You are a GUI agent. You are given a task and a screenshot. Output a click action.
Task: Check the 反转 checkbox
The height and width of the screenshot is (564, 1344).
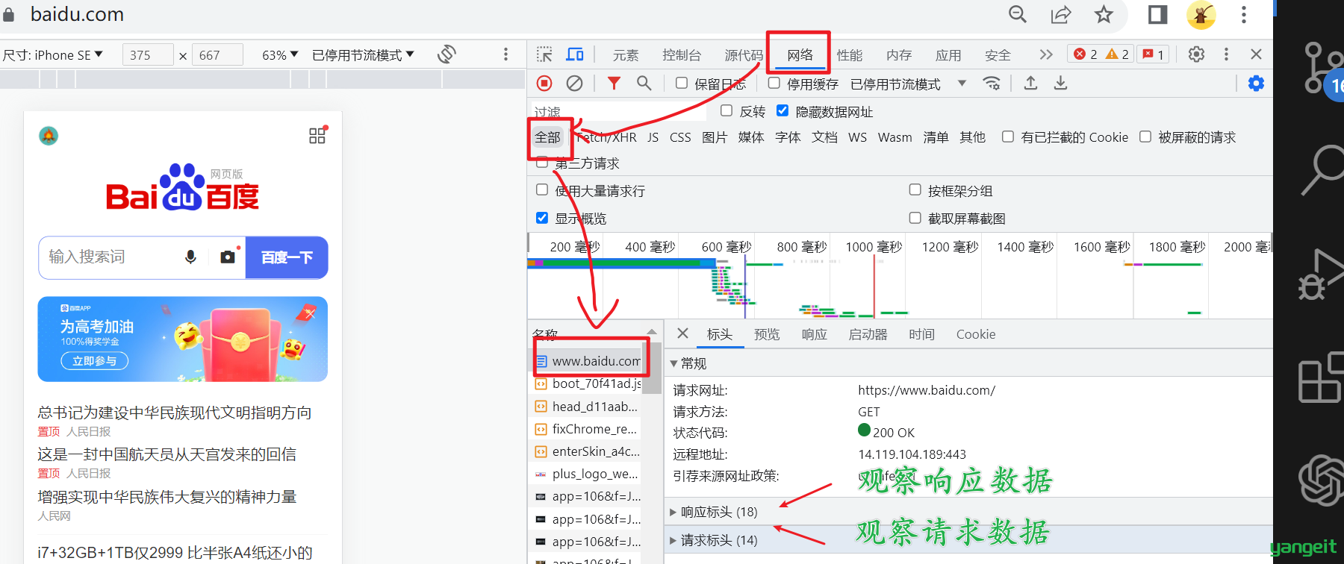pyautogui.click(x=727, y=110)
